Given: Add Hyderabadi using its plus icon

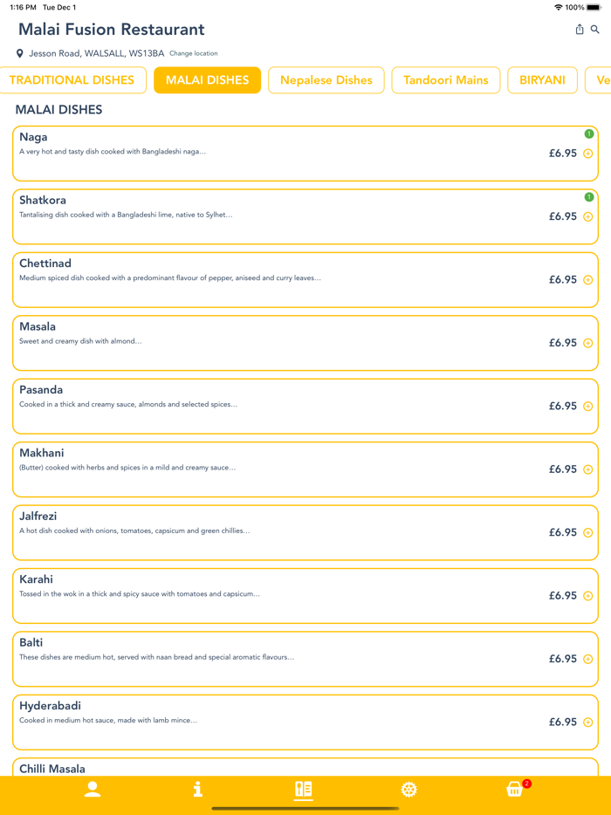Looking at the screenshot, I should [x=588, y=723].
